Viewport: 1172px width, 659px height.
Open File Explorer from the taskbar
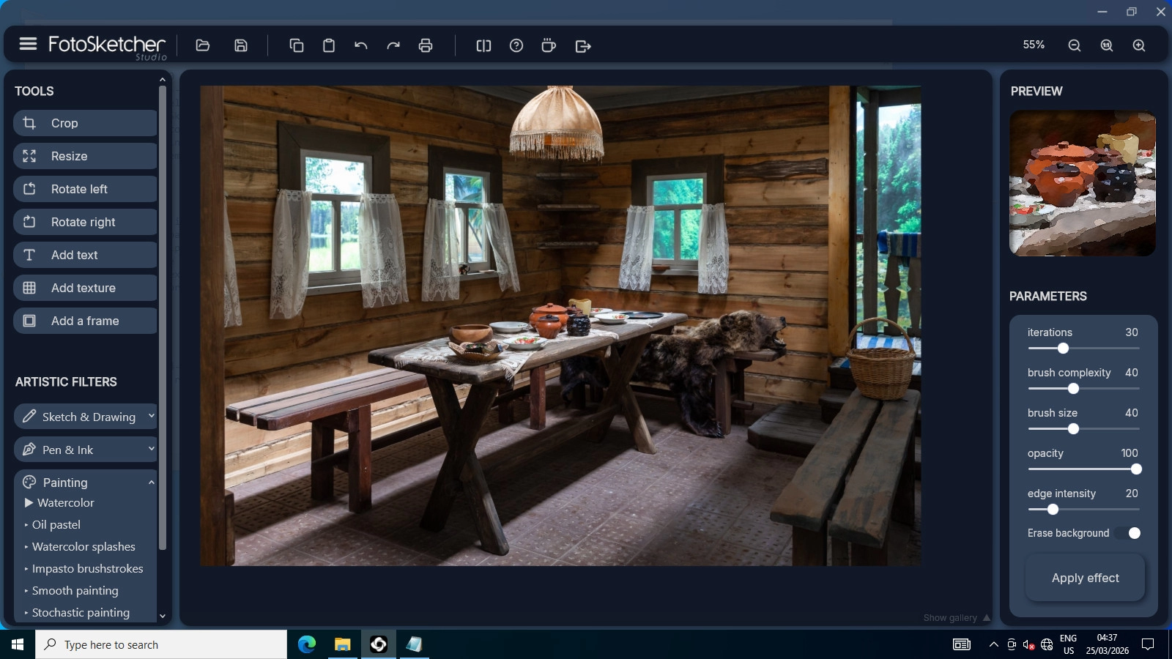click(x=343, y=644)
